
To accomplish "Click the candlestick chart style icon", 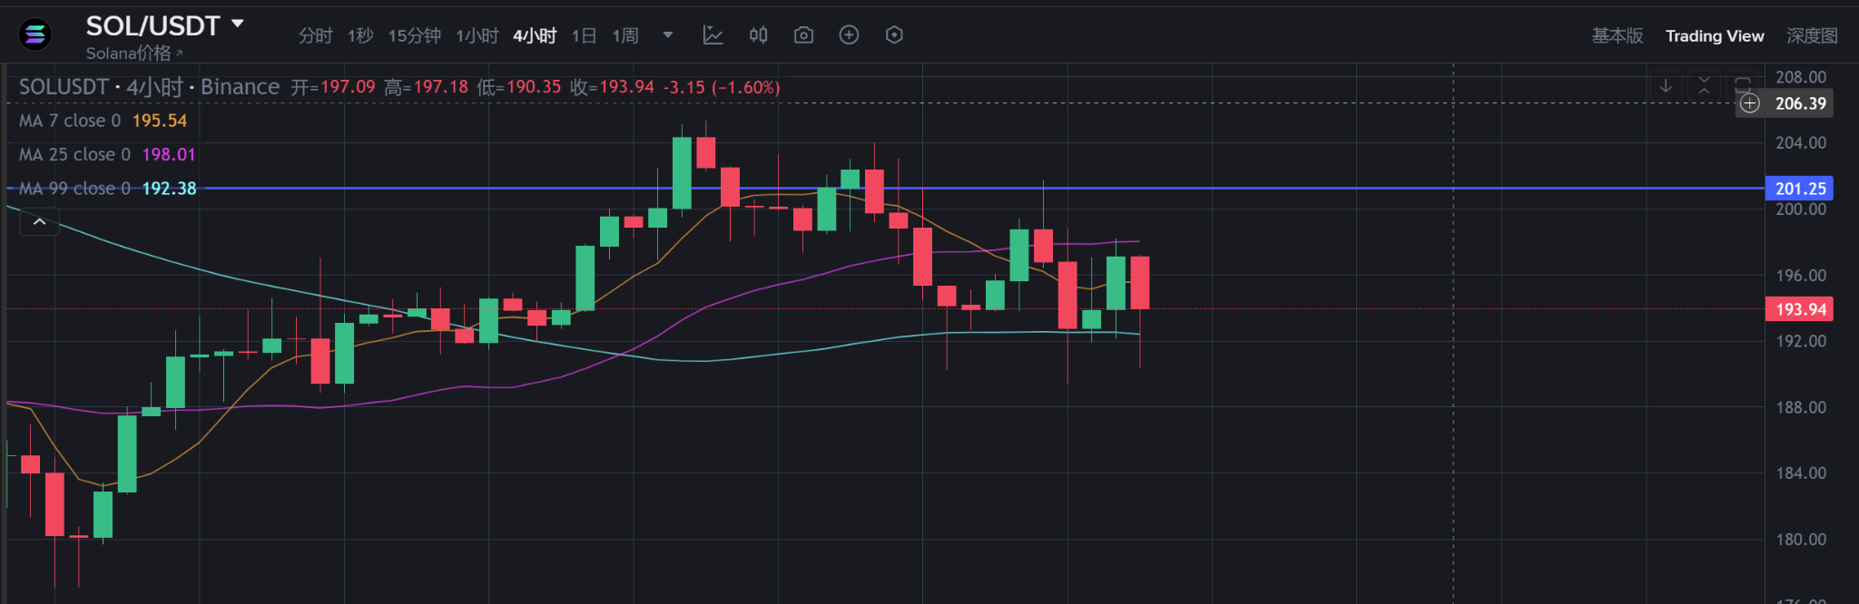I will (x=758, y=35).
